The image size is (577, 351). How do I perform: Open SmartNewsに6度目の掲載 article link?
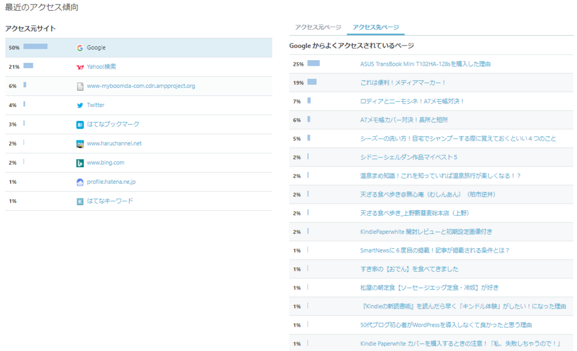point(434,250)
